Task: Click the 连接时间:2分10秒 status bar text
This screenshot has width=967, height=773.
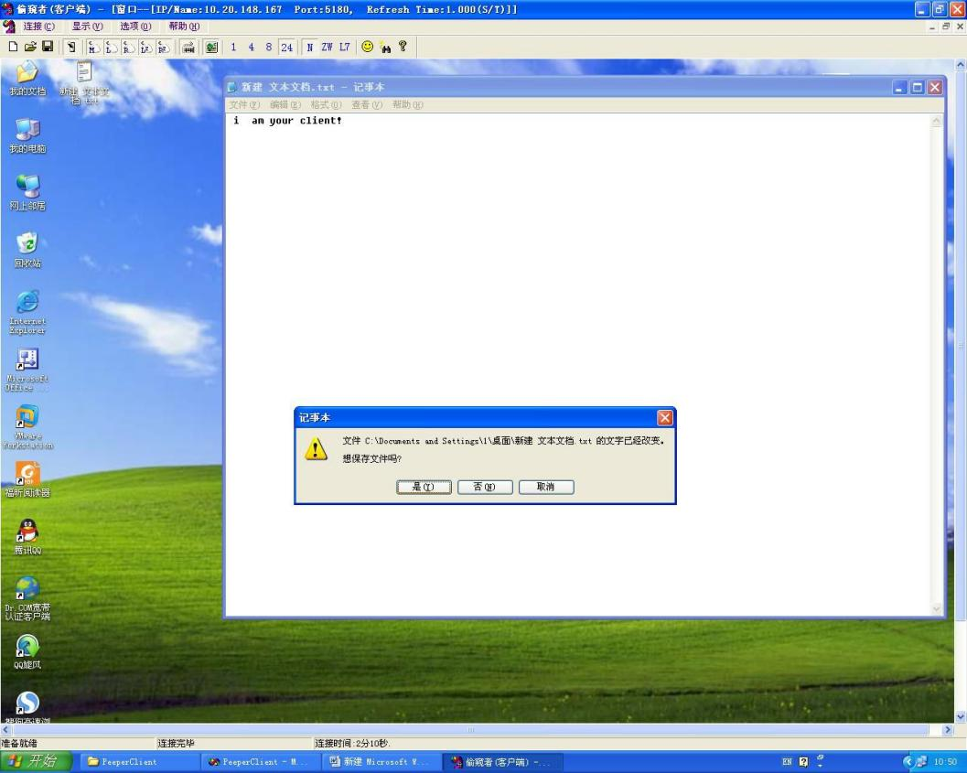Action: [352, 744]
